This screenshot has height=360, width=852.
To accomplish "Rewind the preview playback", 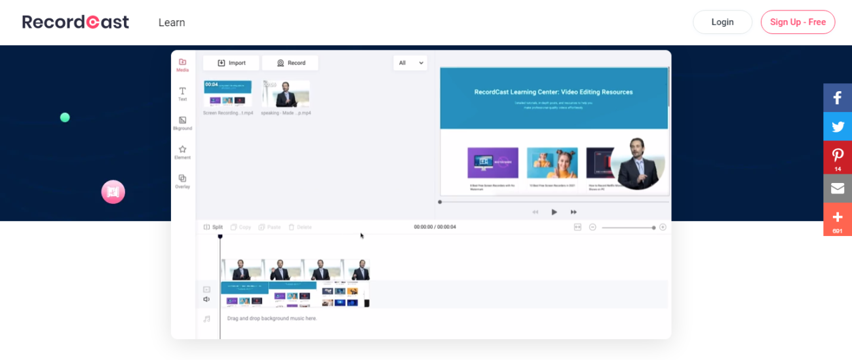I will pyautogui.click(x=535, y=212).
